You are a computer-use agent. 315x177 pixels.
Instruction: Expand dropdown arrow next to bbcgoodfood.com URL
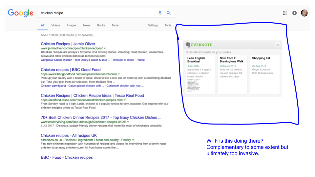click(119, 74)
